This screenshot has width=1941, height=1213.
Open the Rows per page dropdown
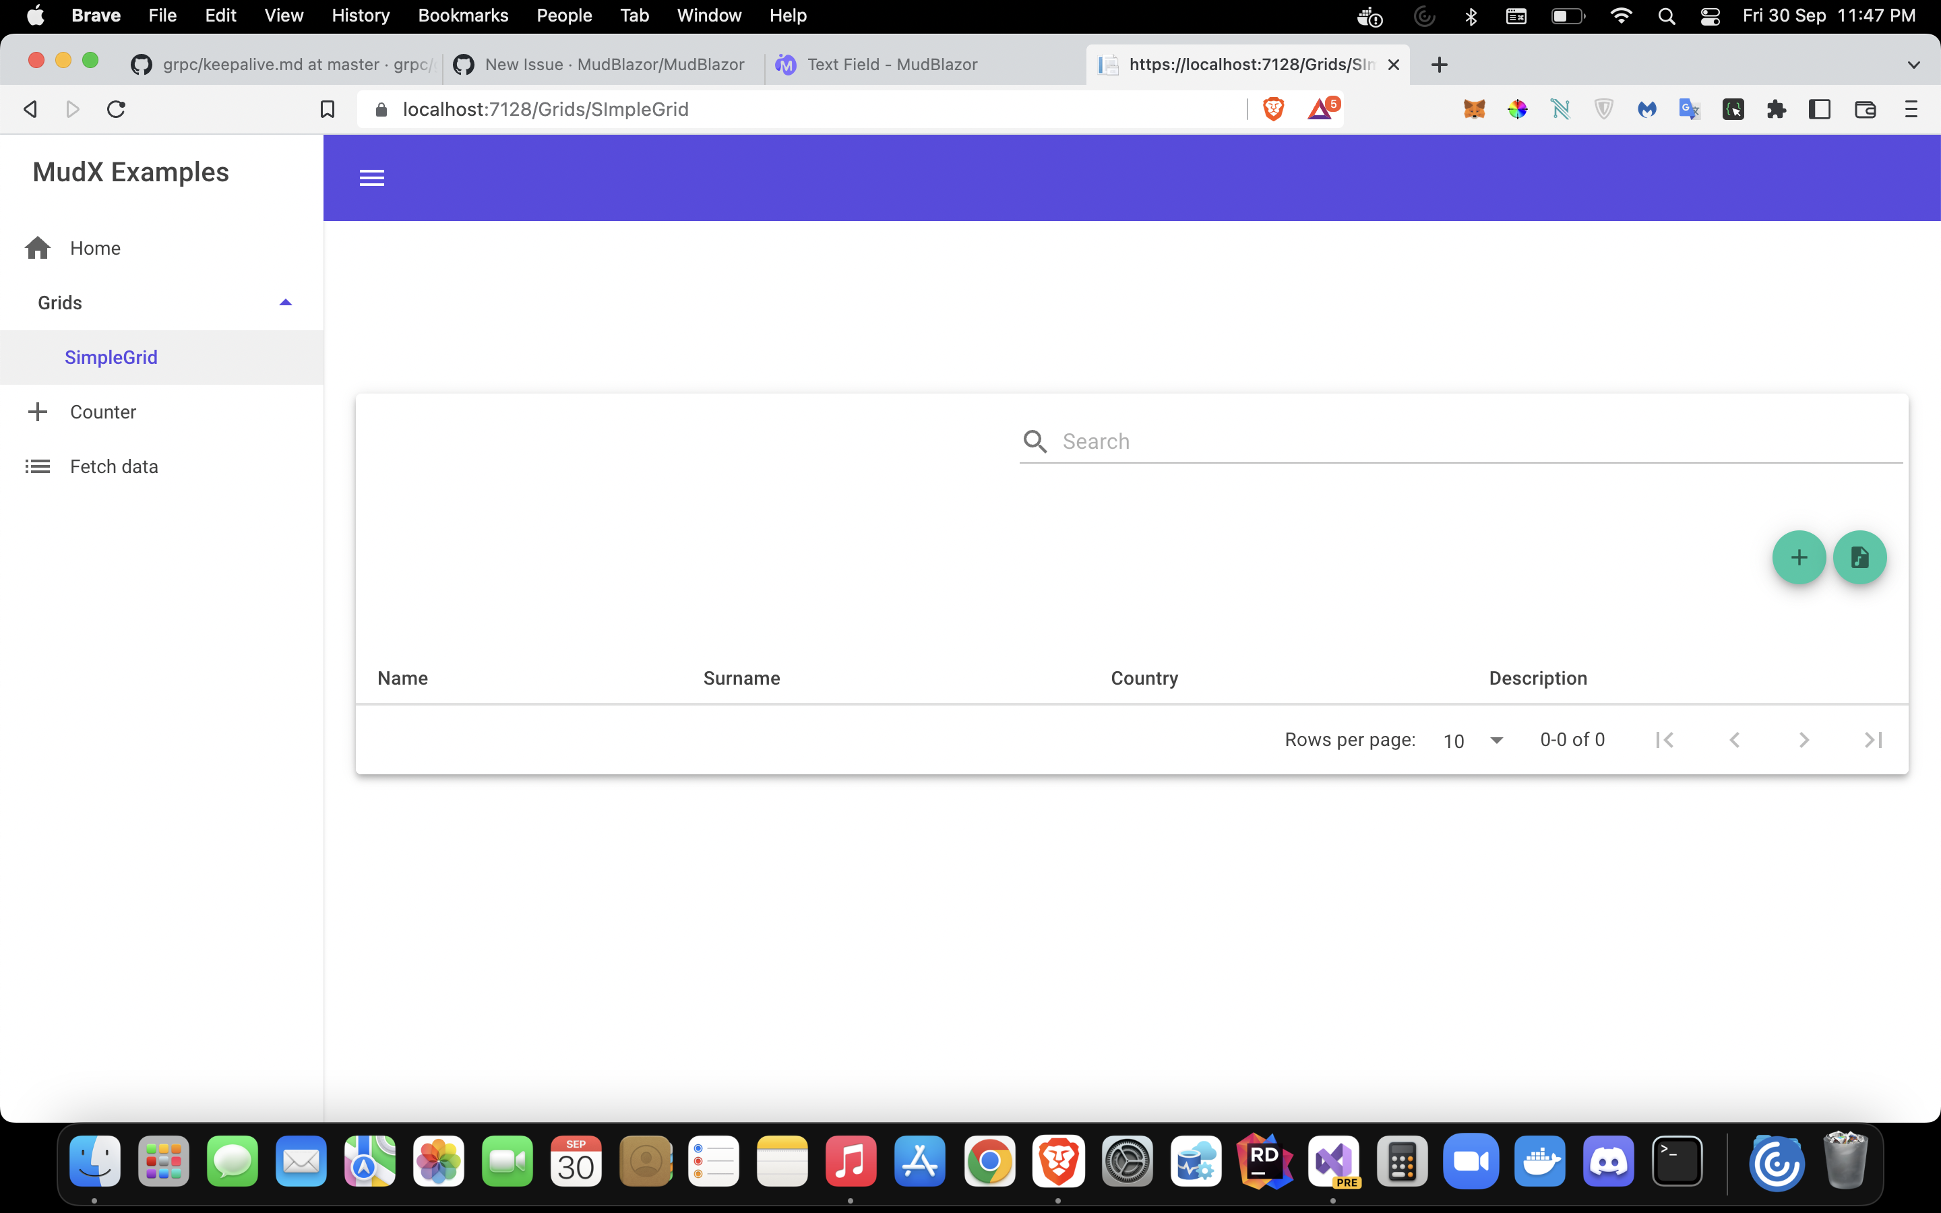(x=1473, y=740)
